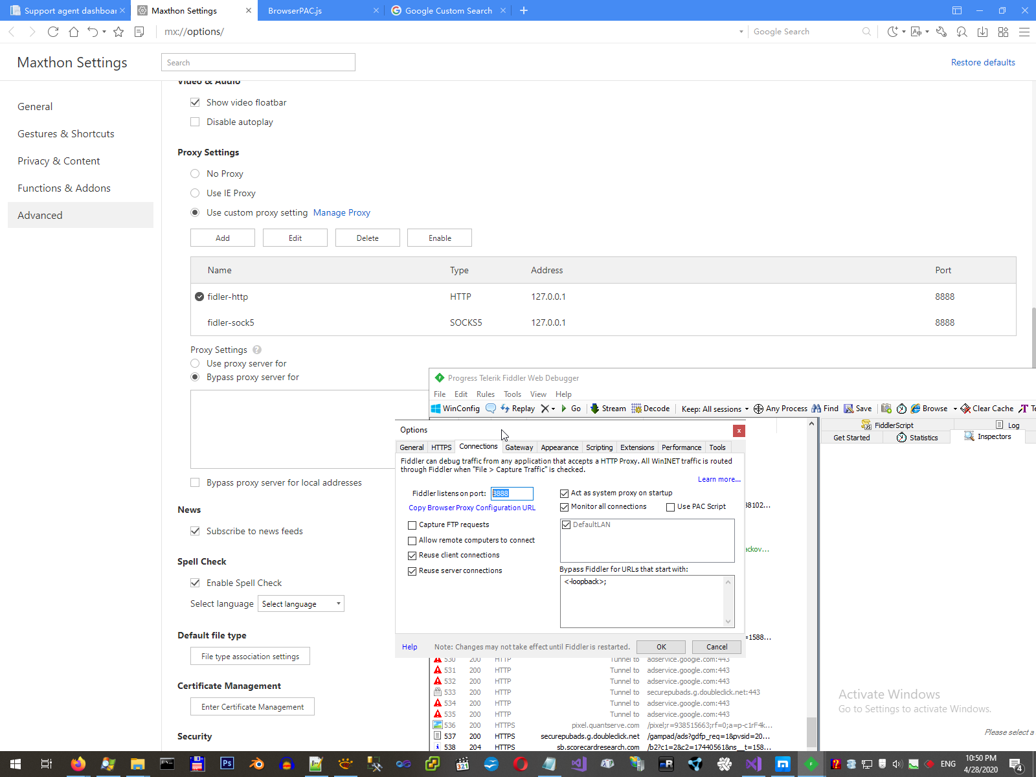The image size is (1036, 777).
Task: Open the Windows Start menu
Action: tap(15, 764)
